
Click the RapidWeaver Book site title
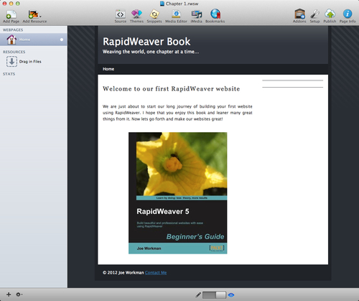146,42
